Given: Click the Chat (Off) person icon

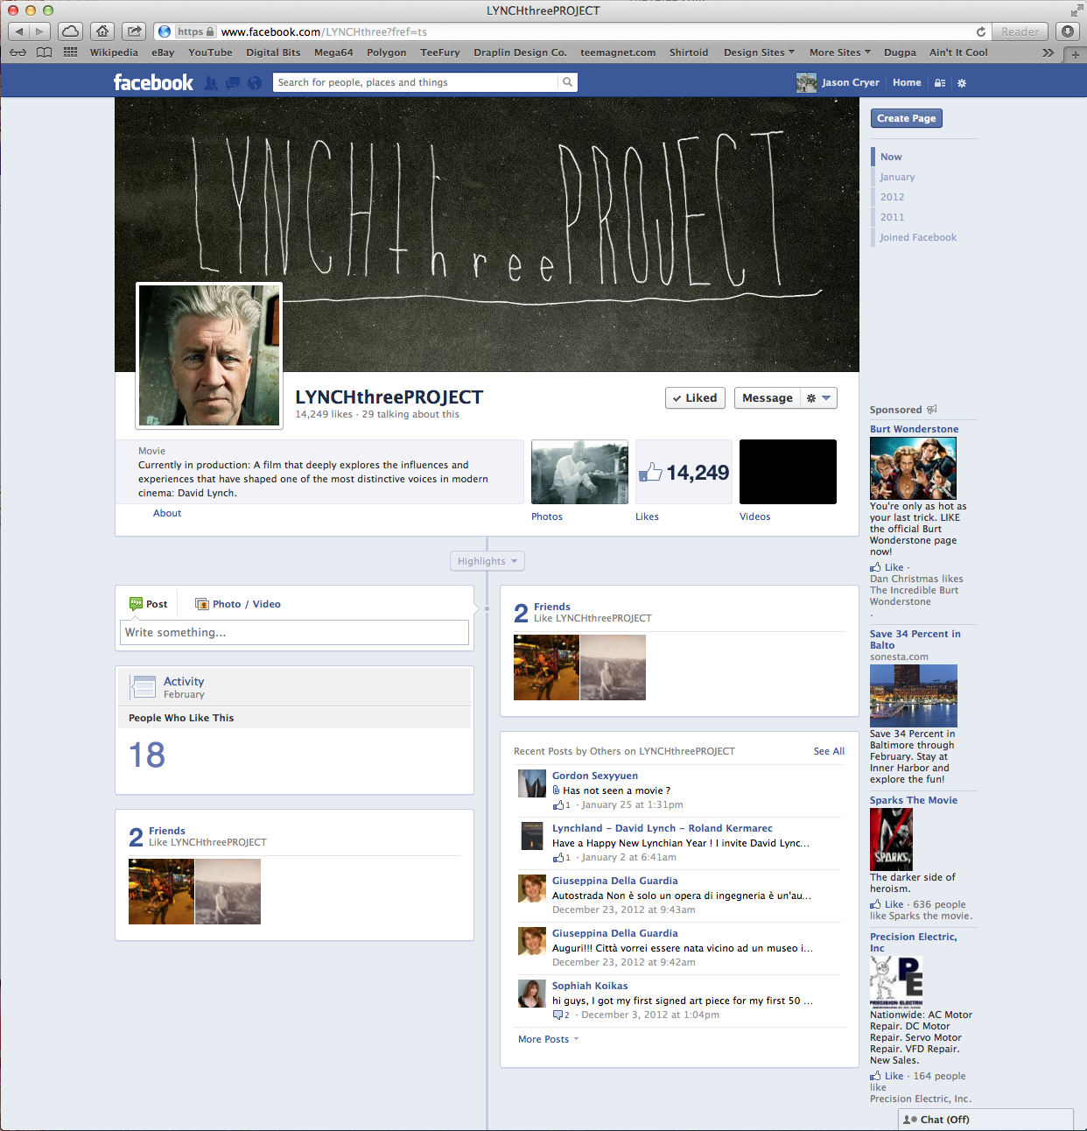Looking at the screenshot, I should (x=910, y=1120).
